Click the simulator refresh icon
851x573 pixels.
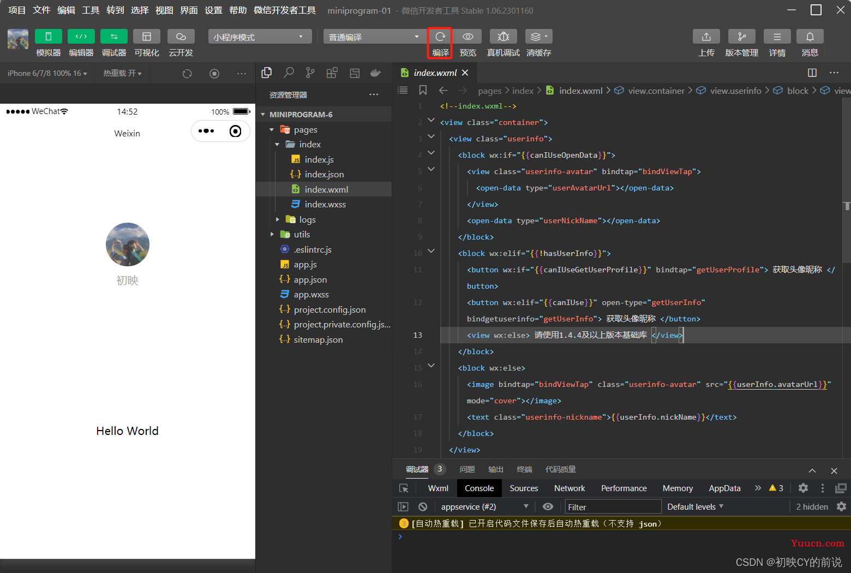point(187,74)
